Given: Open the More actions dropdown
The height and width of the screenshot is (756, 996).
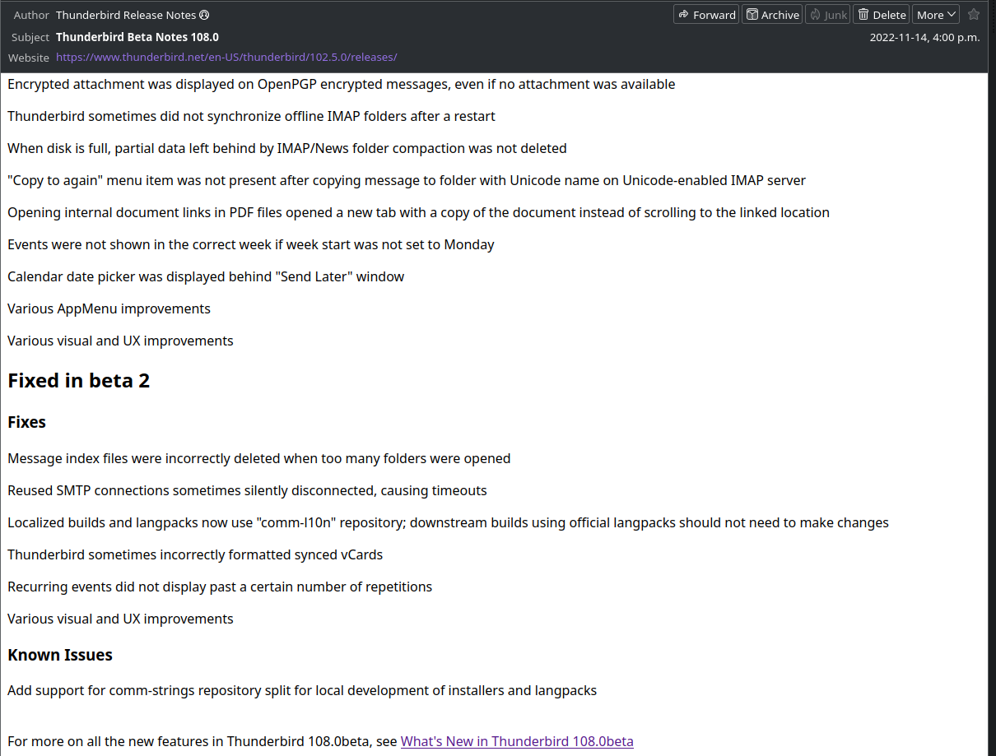Looking at the screenshot, I should 936,15.
